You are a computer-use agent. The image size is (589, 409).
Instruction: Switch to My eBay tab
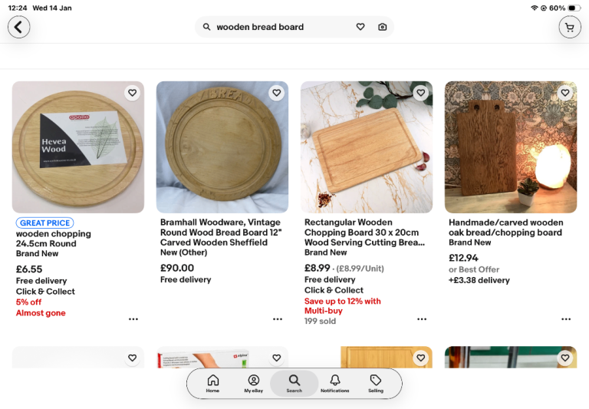tap(253, 383)
